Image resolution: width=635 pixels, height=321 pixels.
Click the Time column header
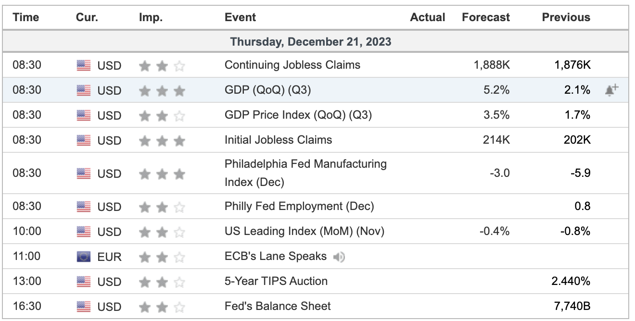tap(26, 17)
